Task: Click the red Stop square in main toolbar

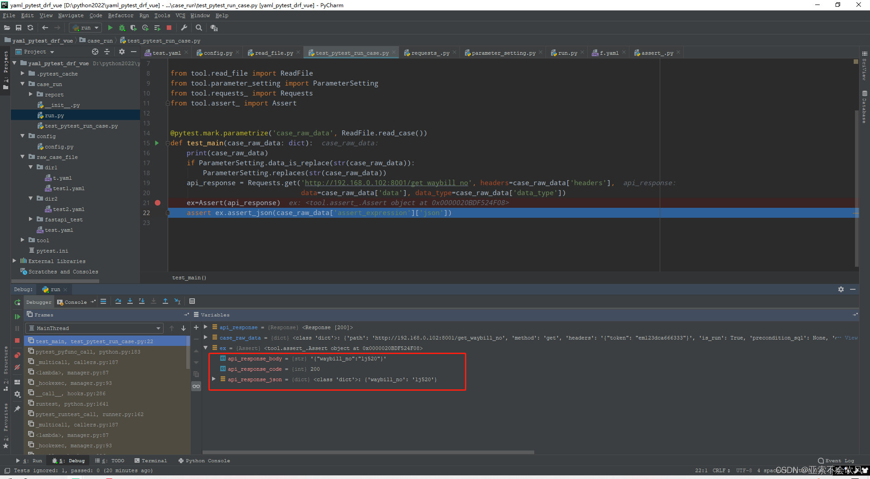Action: click(x=169, y=28)
